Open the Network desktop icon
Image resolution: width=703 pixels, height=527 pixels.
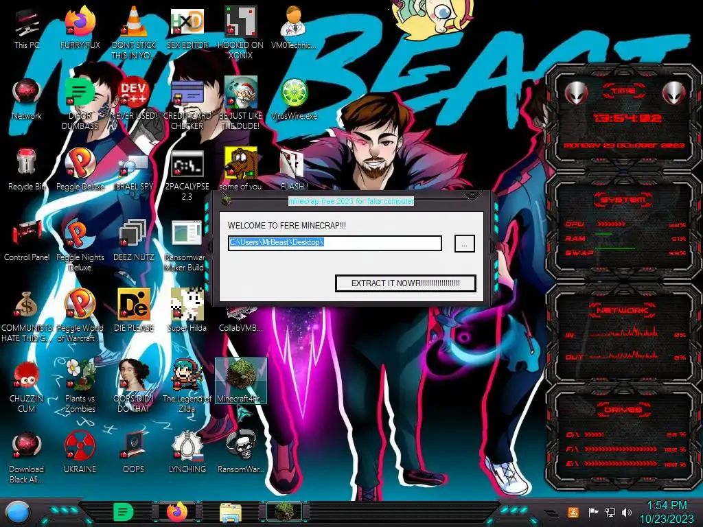point(27,99)
